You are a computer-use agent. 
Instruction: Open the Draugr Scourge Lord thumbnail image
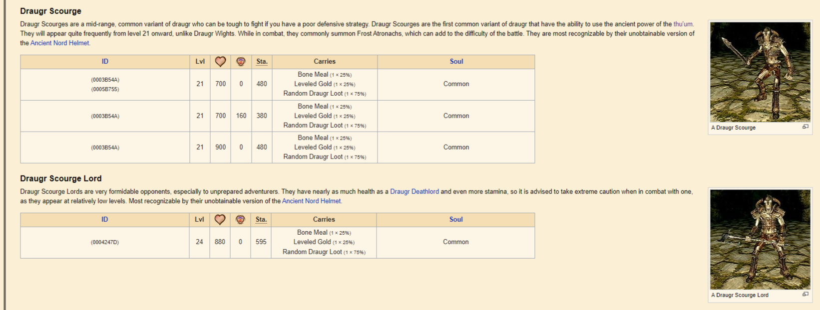[x=760, y=239]
